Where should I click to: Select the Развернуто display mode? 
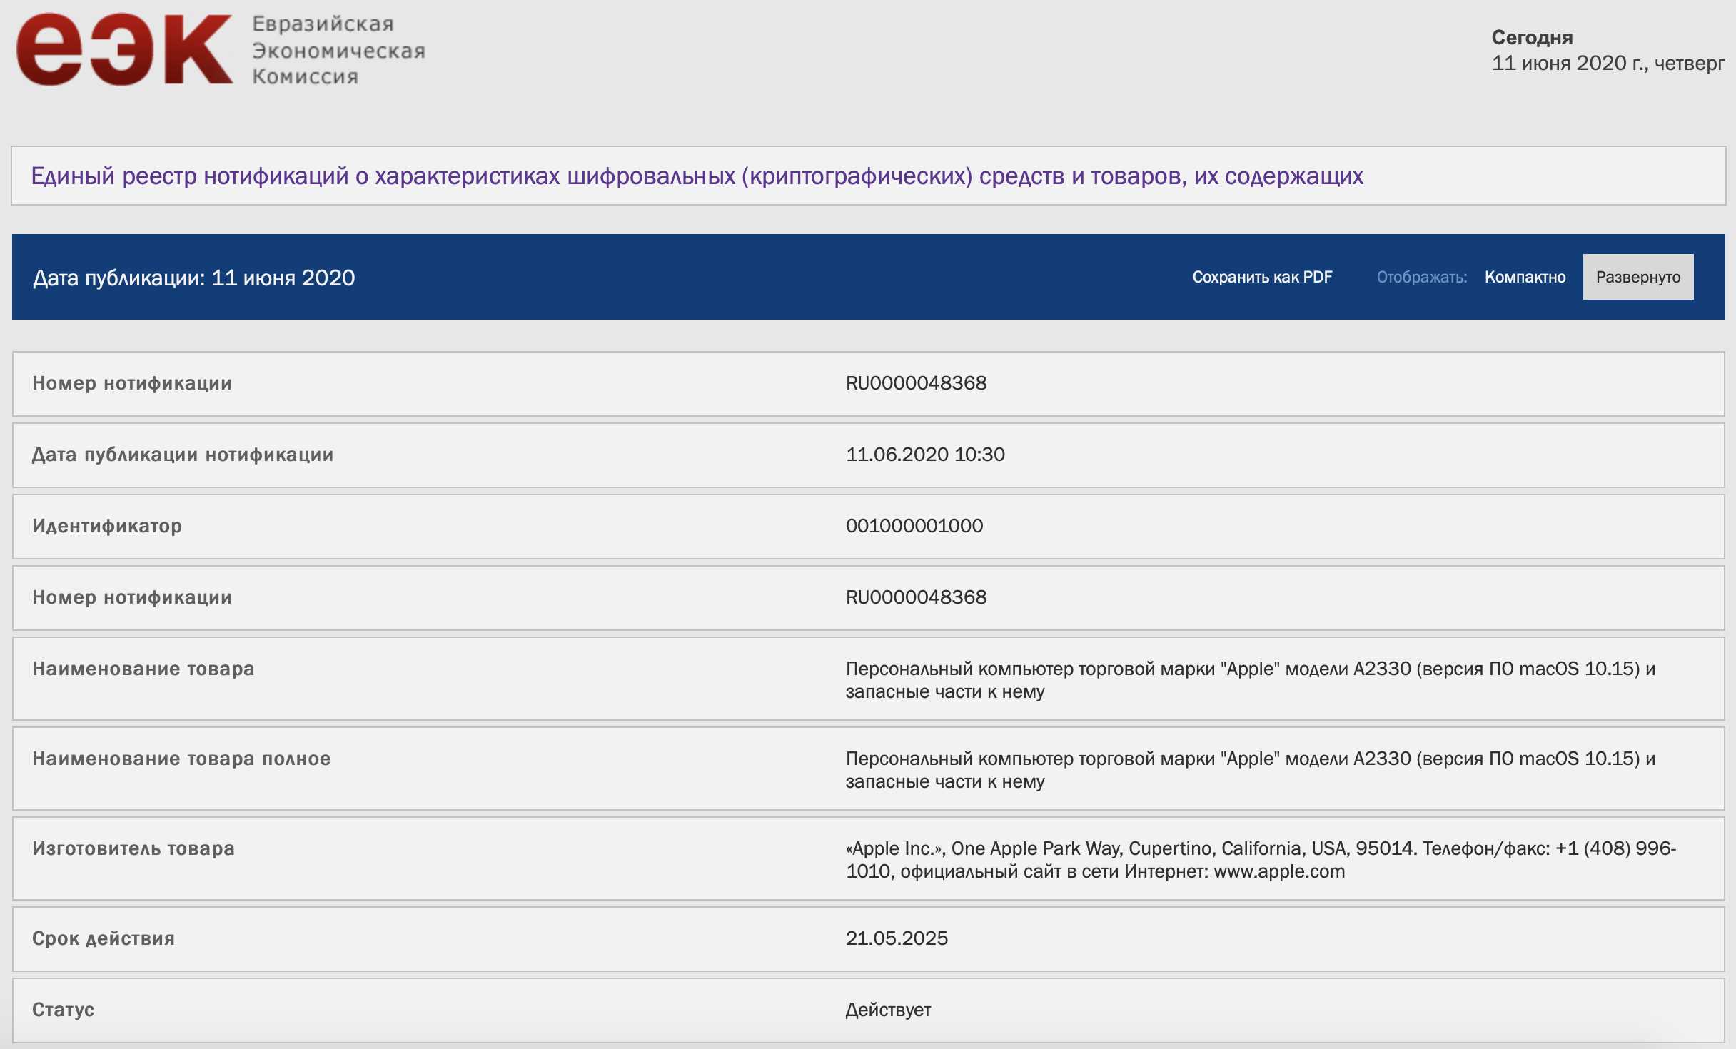[x=1637, y=277]
